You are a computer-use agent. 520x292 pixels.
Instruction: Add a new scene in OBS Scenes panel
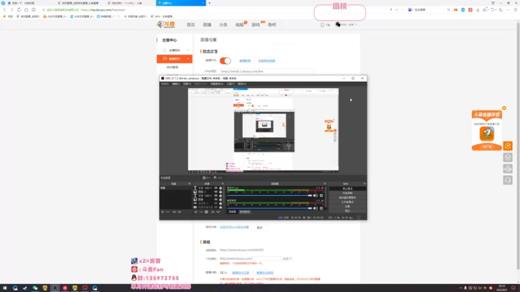[x=162, y=212]
